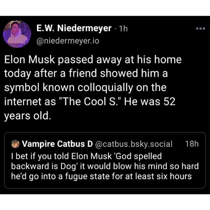Open the E.W. Niedermeyer display name link
The image size is (210, 210).
click(x=74, y=28)
